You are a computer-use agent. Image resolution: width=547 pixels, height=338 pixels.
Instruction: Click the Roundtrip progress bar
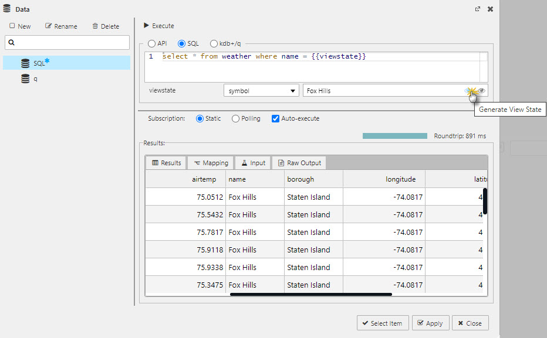coord(394,135)
